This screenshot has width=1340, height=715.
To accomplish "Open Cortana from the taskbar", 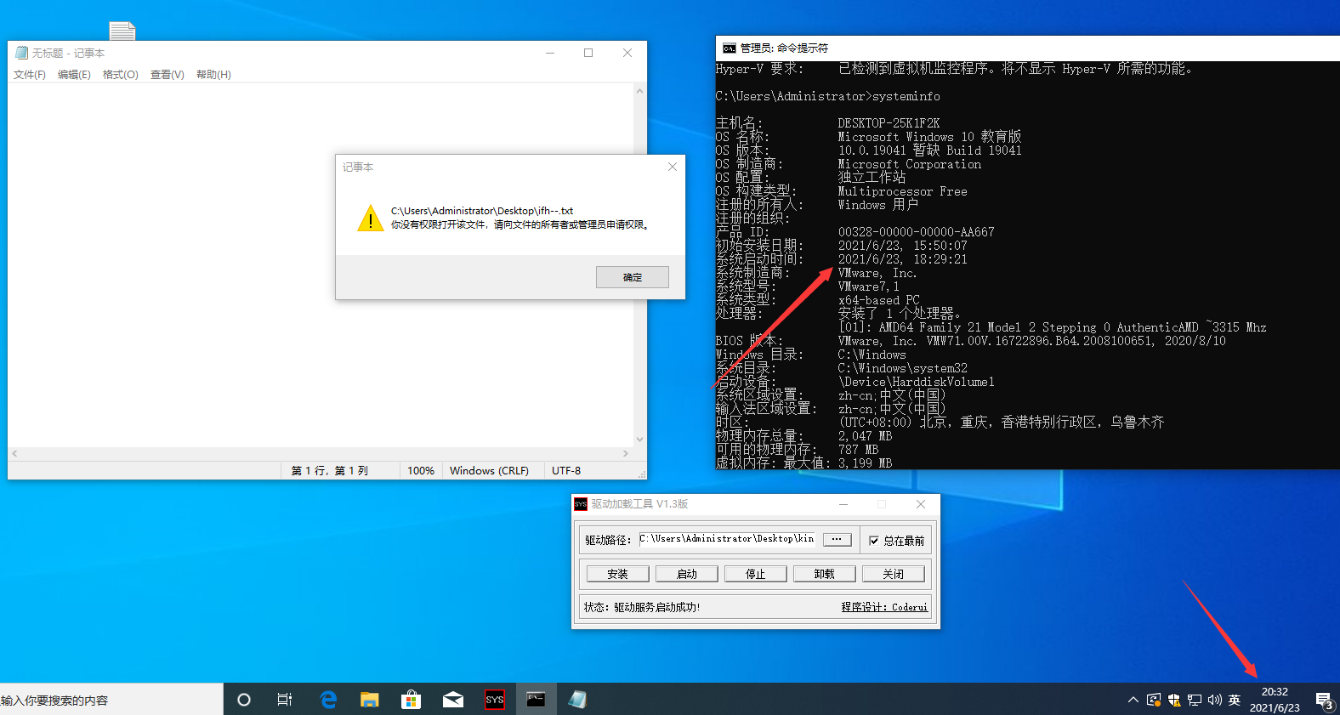I will point(244,700).
